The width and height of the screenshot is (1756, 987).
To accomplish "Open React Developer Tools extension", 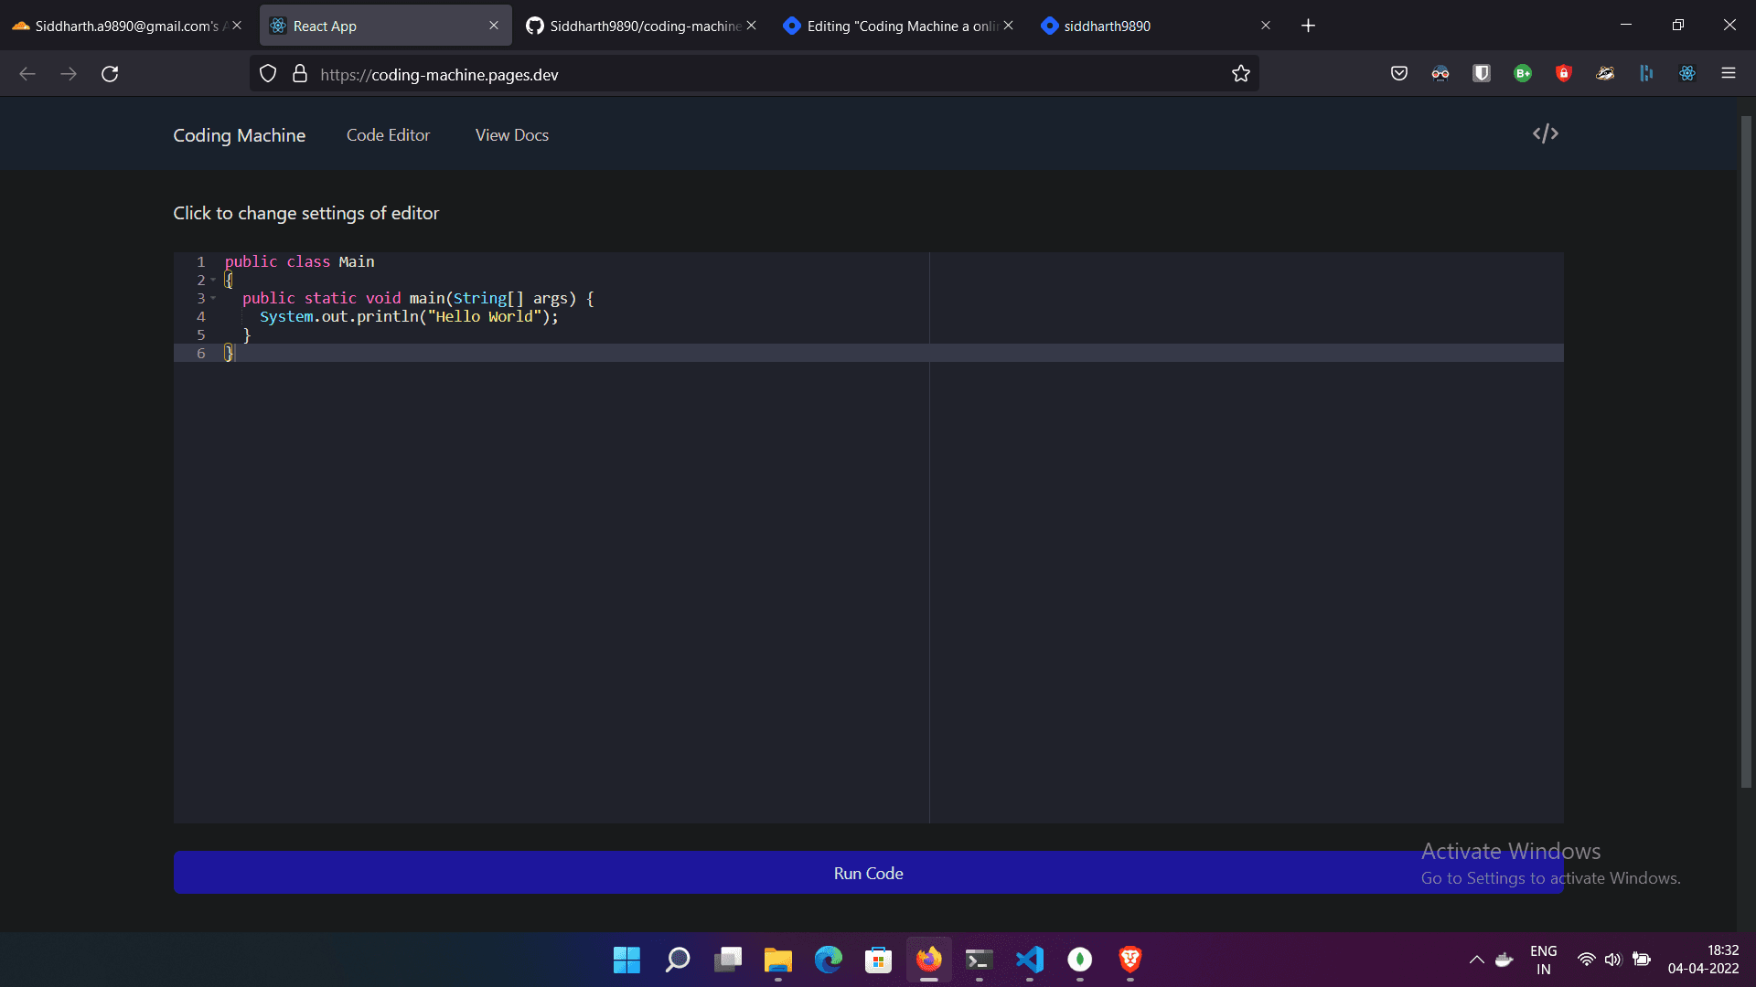I will 1687,74.
